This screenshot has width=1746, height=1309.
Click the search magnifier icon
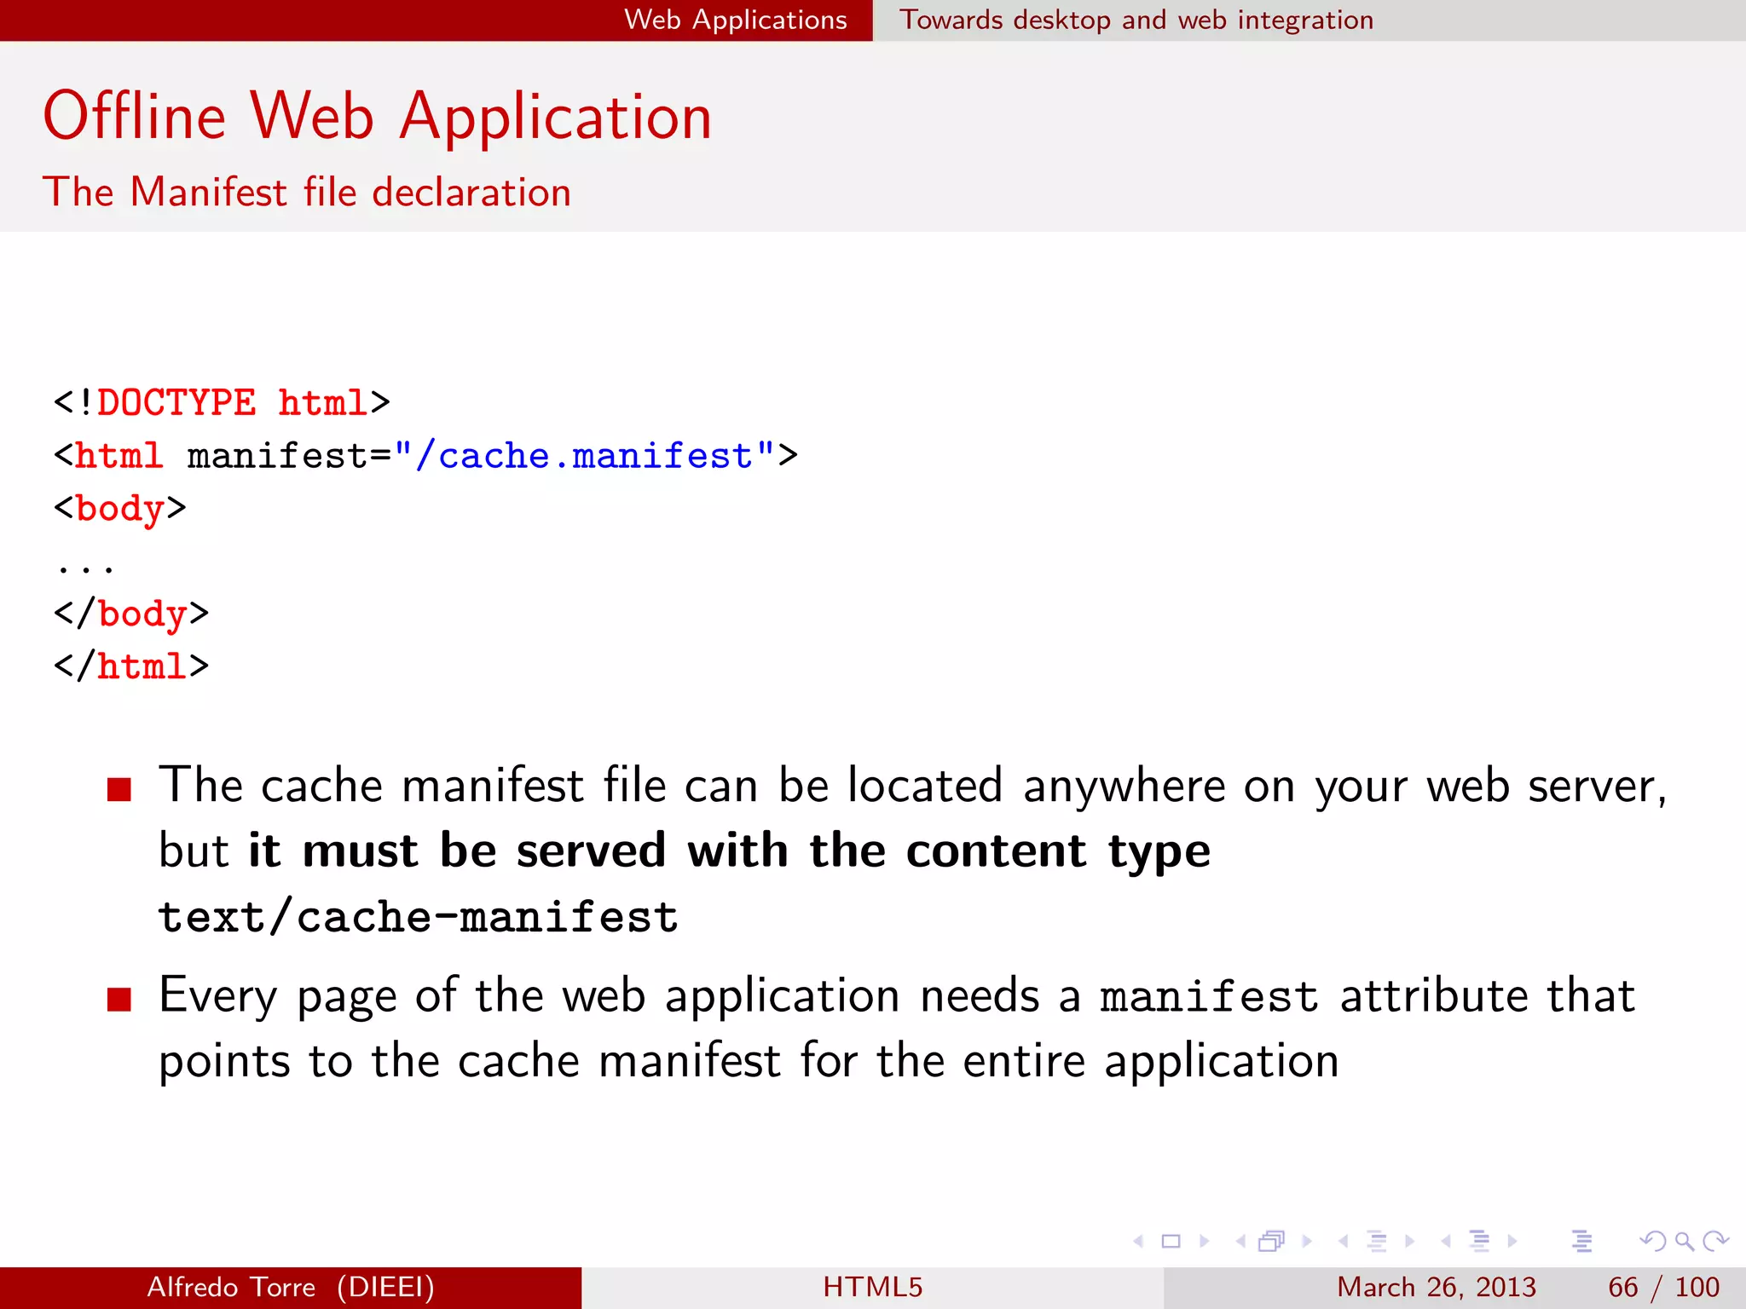point(1685,1242)
